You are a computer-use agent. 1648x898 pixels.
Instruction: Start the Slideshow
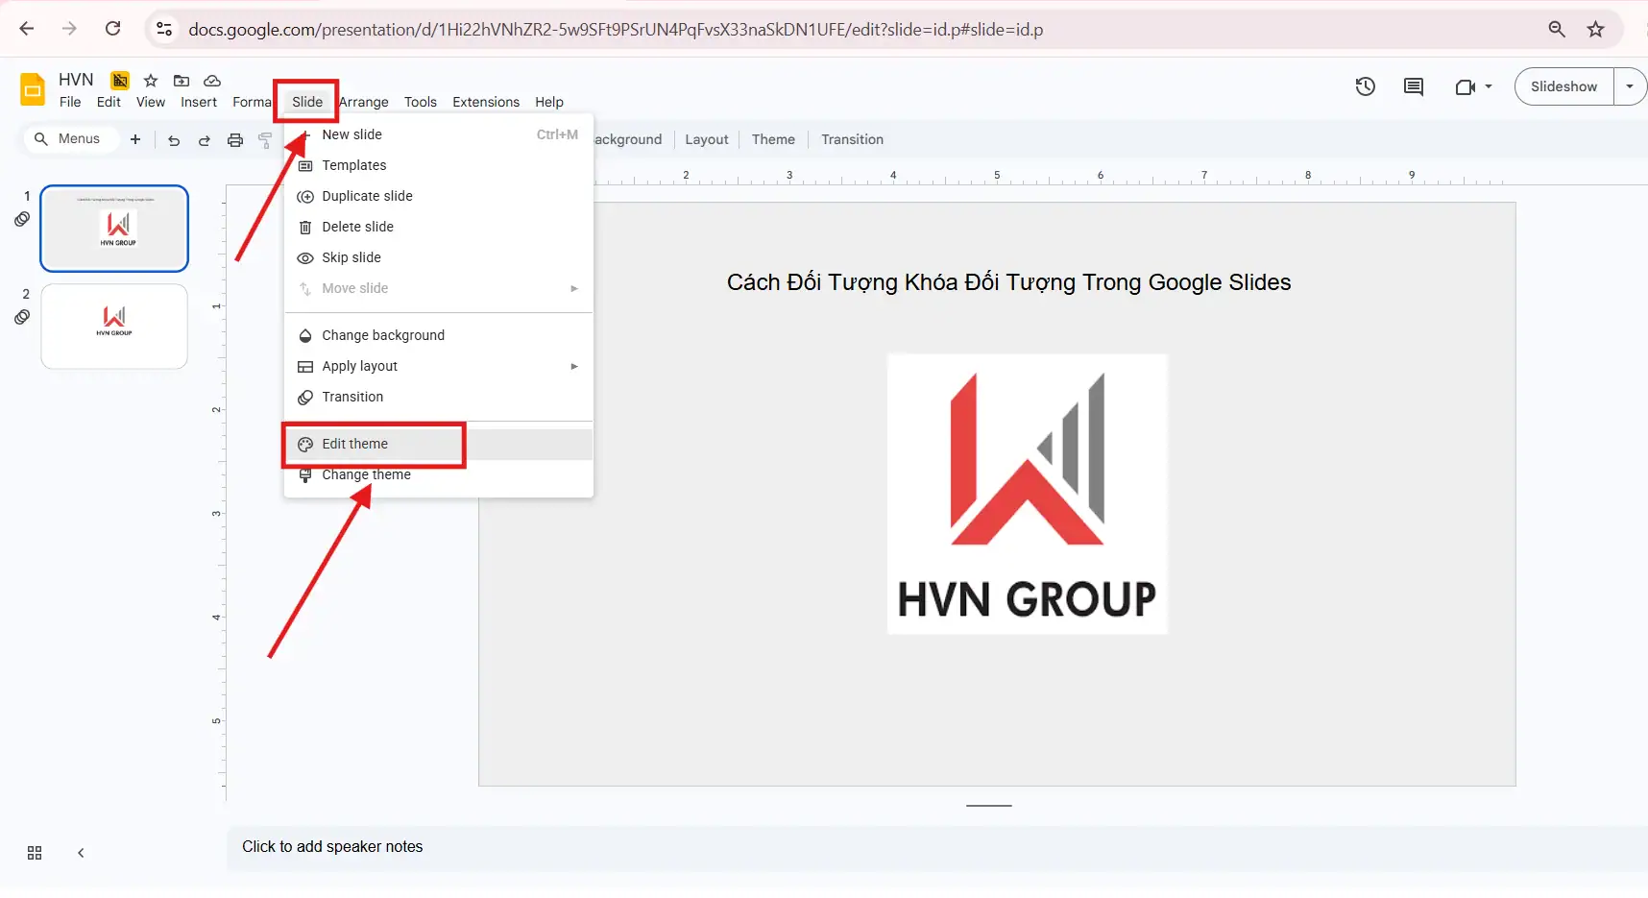tap(1563, 86)
